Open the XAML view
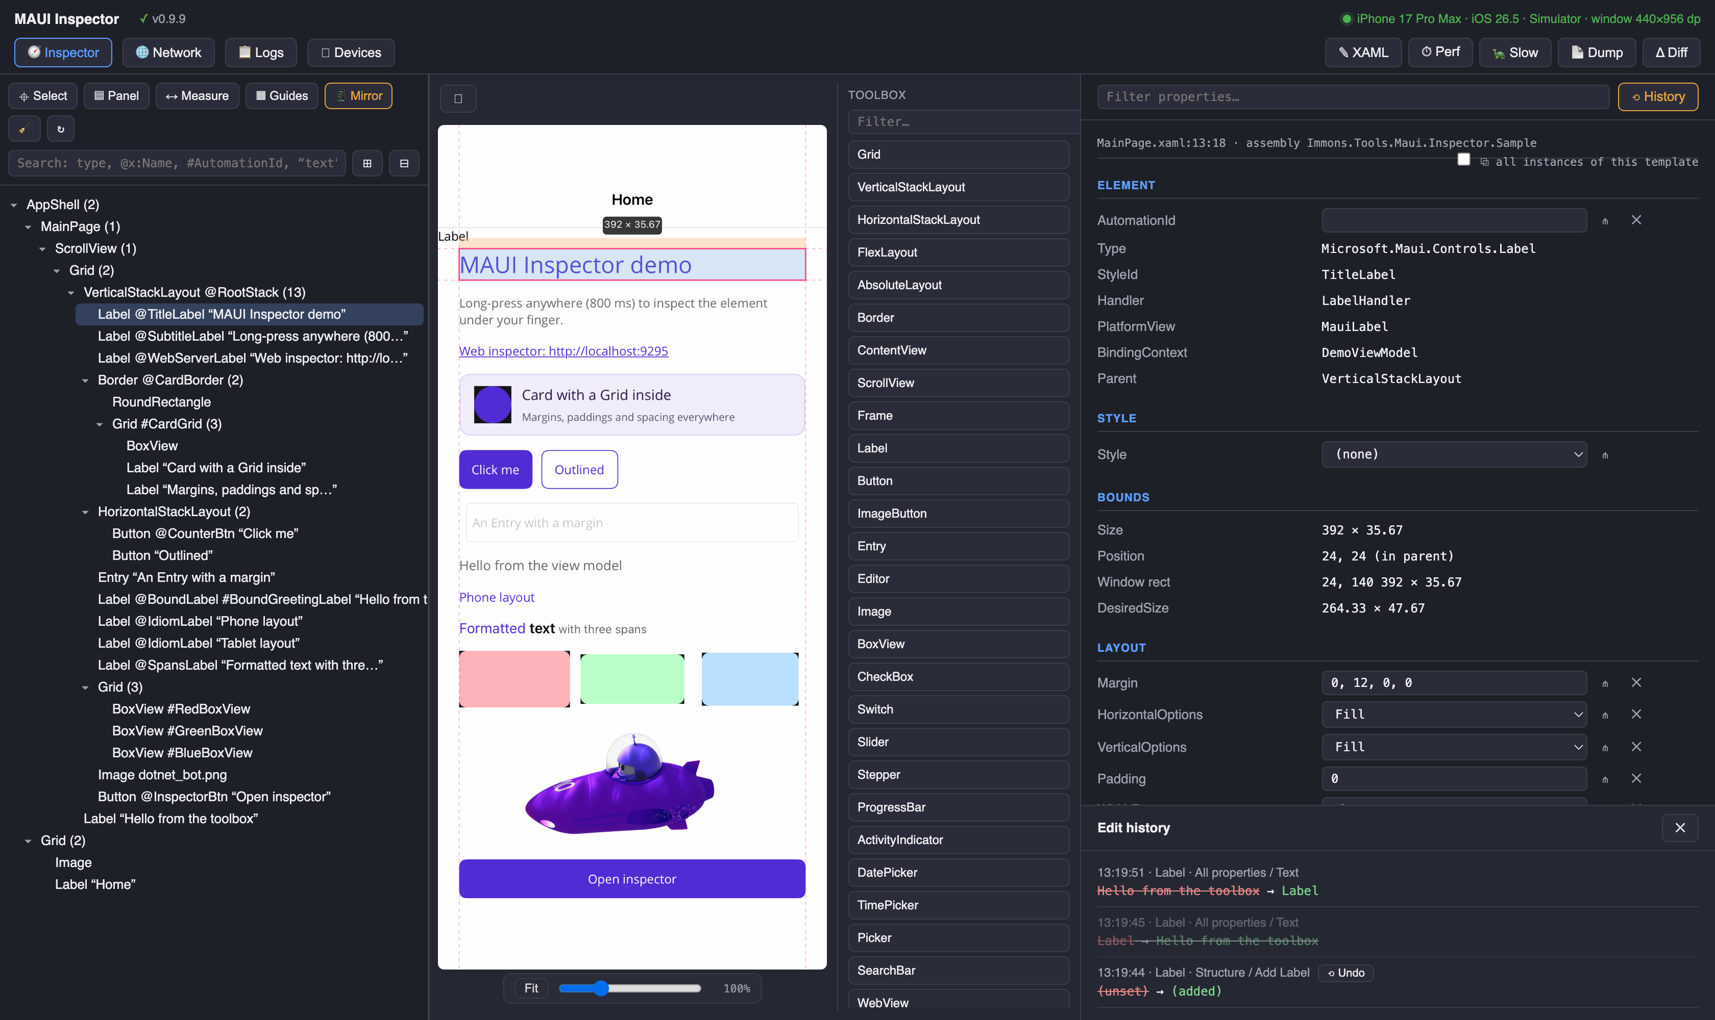1715x1020 pixels. 1363,52
